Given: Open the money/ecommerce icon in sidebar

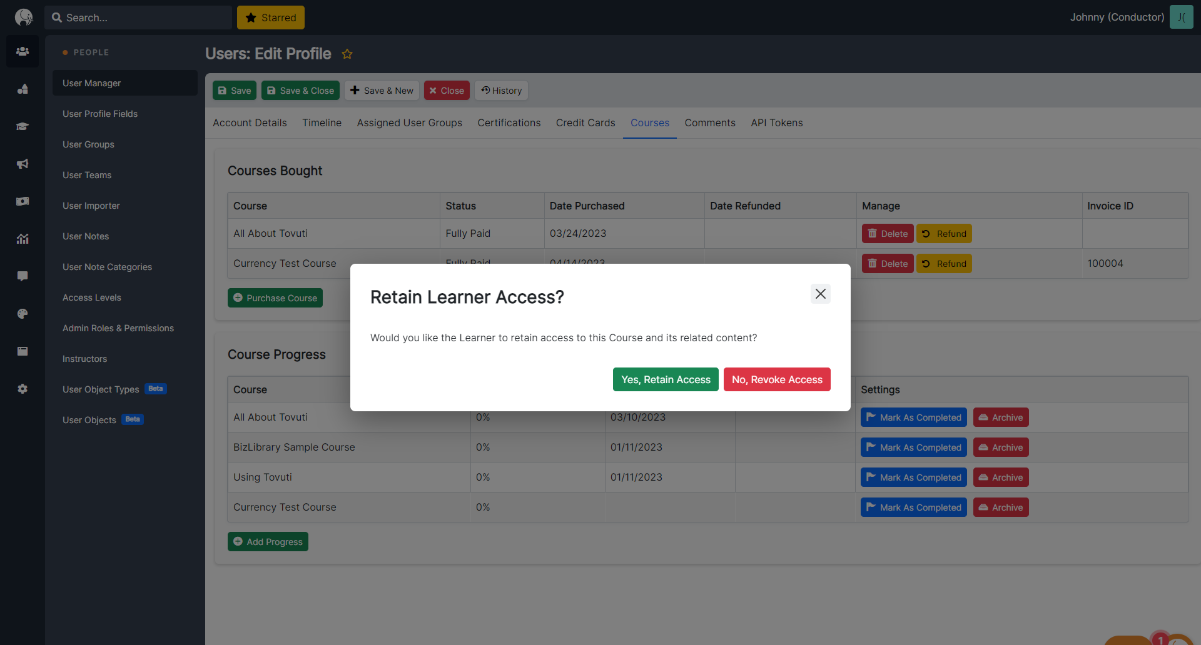Looking at the screenshot, I should 23,201.
